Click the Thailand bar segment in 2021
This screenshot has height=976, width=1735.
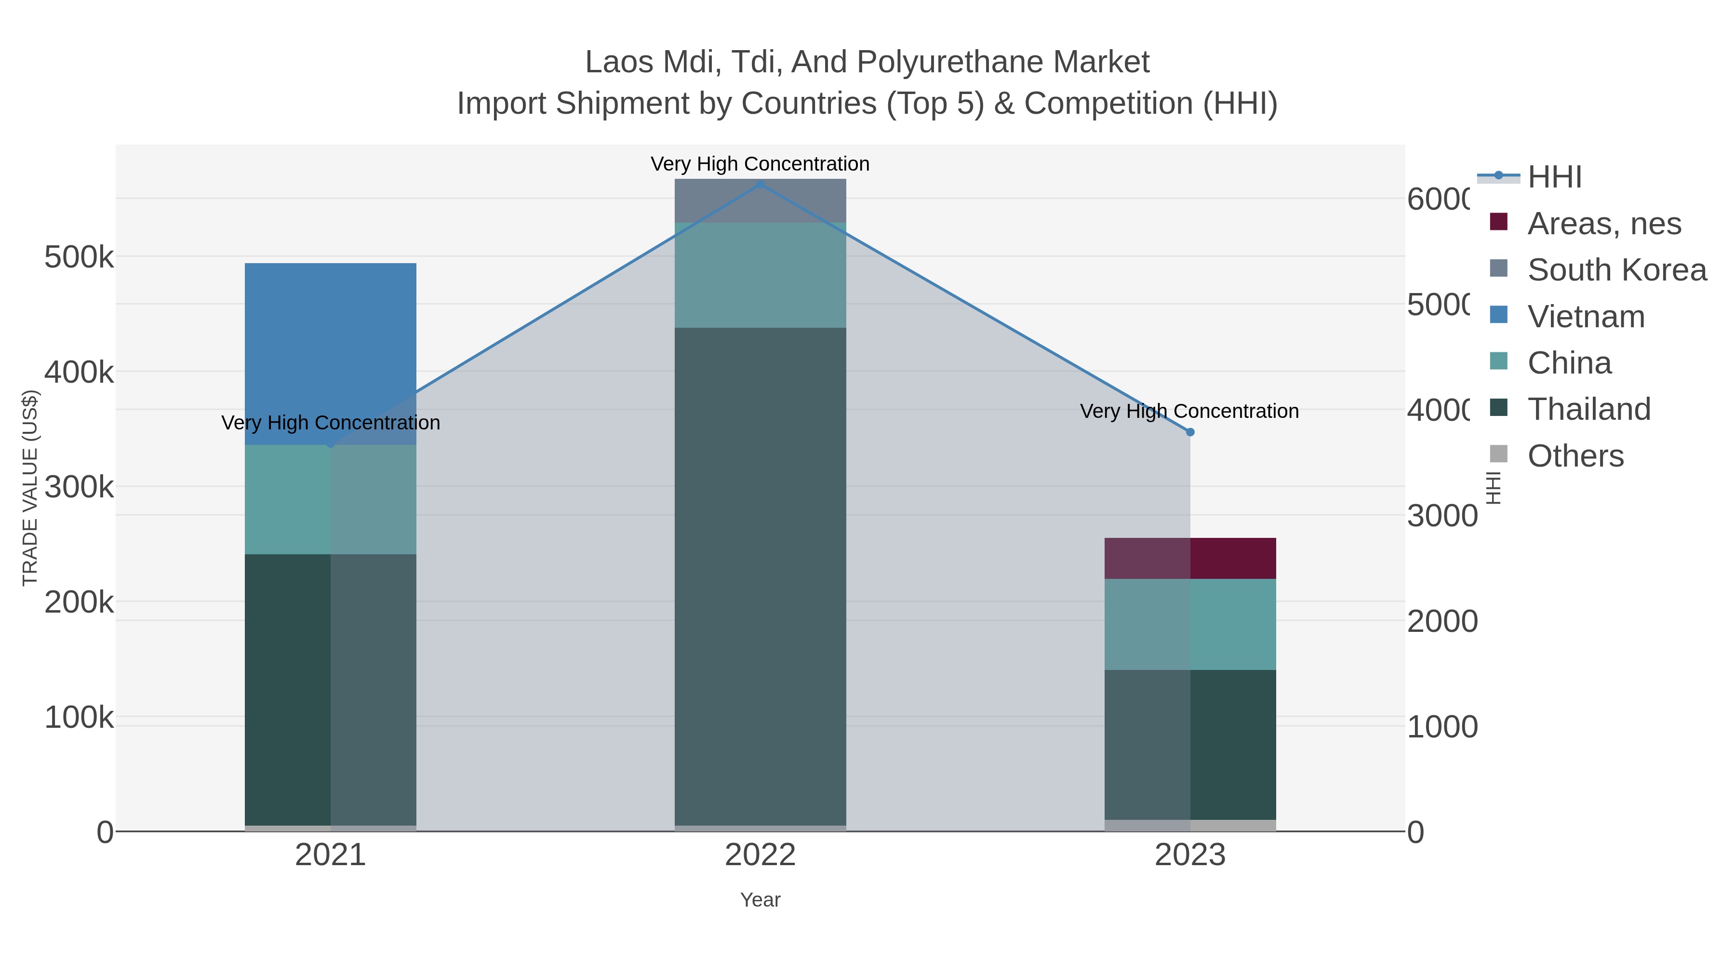click(x=330, y=690)
